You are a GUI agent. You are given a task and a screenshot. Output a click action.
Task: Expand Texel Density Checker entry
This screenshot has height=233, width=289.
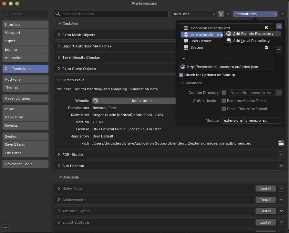pos(59,57)
